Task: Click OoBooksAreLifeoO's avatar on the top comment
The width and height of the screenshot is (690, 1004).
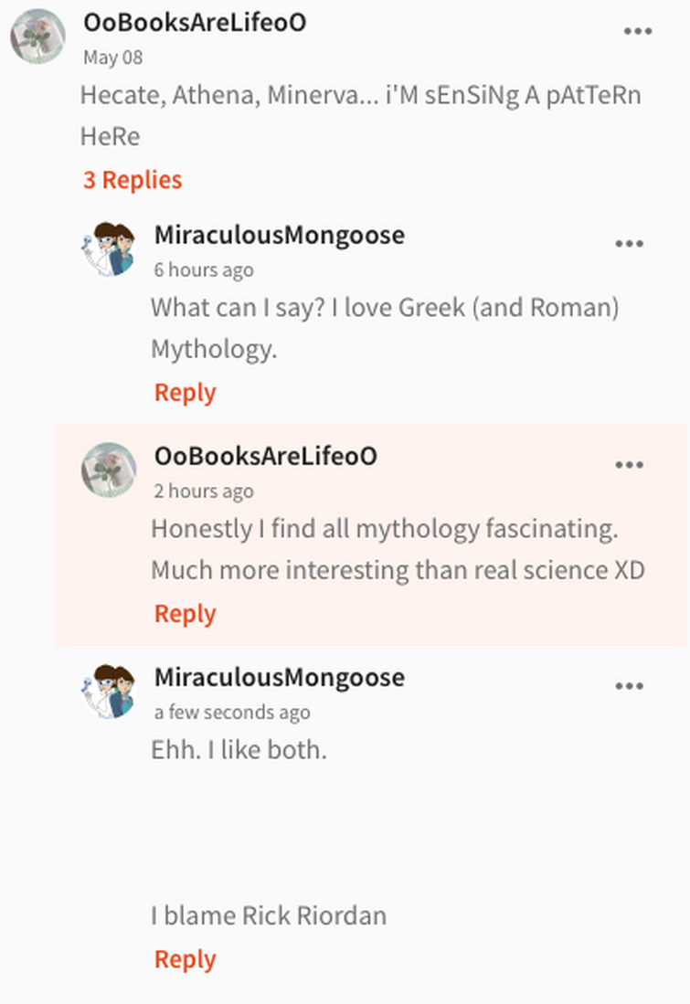Action: (x=37, y=37)
